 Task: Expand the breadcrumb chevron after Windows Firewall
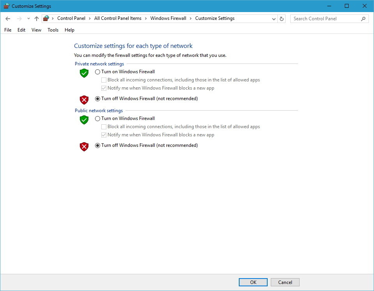pyautogui.click(x=190, y=18)
